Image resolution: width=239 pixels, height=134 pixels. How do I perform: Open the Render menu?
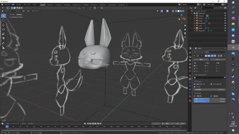point(19,5)
